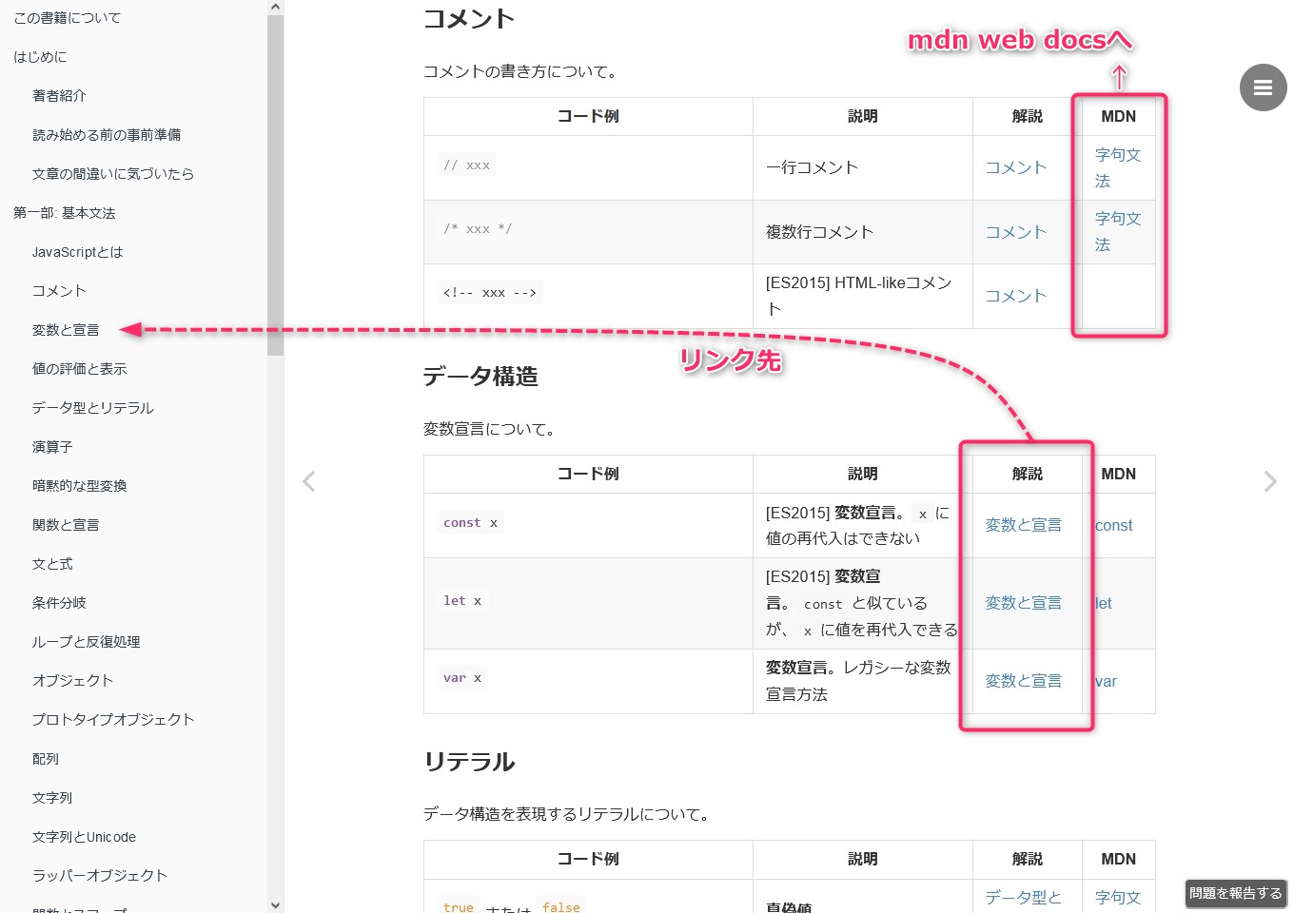1294x913 pixels.
Task: Open コメント link in HTML-like comment row
Action: 1016,296
